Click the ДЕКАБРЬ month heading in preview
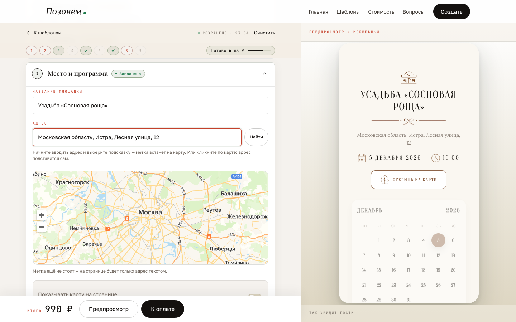This screenshot has width=516, height=322. [x=369, y=210]
